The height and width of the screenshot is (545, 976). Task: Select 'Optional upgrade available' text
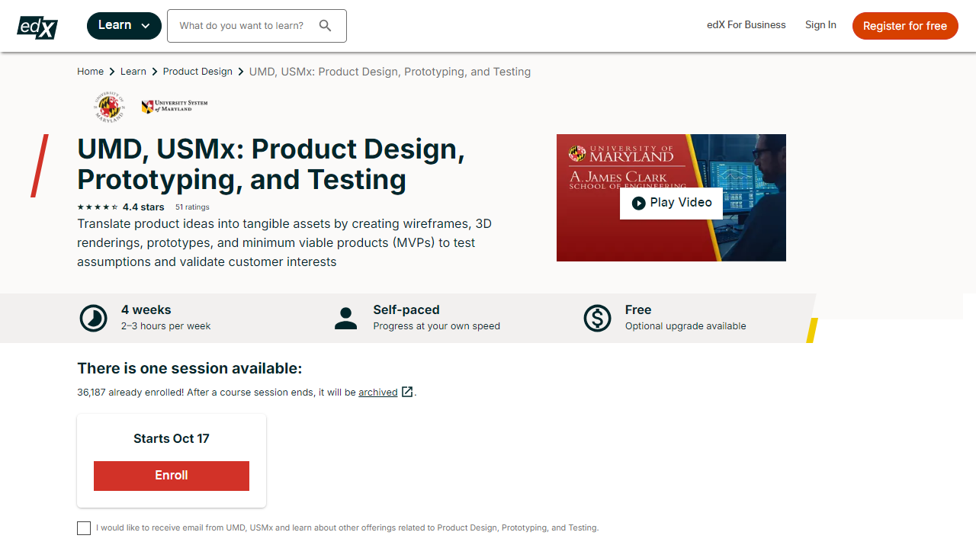point(685,326)
